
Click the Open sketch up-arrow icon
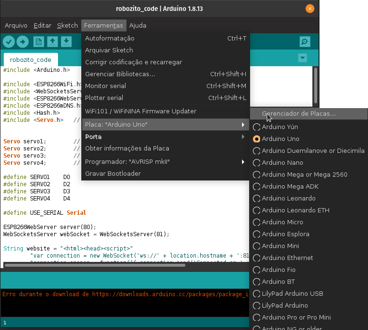(53, 42)
